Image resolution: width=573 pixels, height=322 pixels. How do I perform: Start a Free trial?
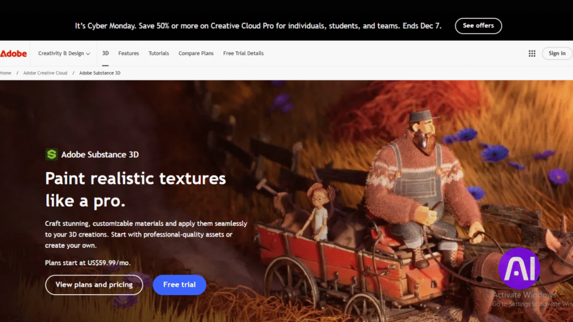(x=179, y=285)
